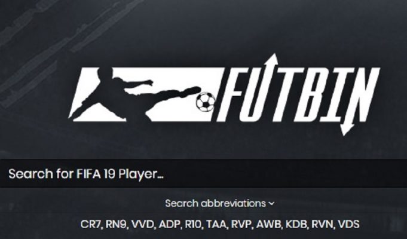Click the soccer ball in the logo

(x=206, y=102)
